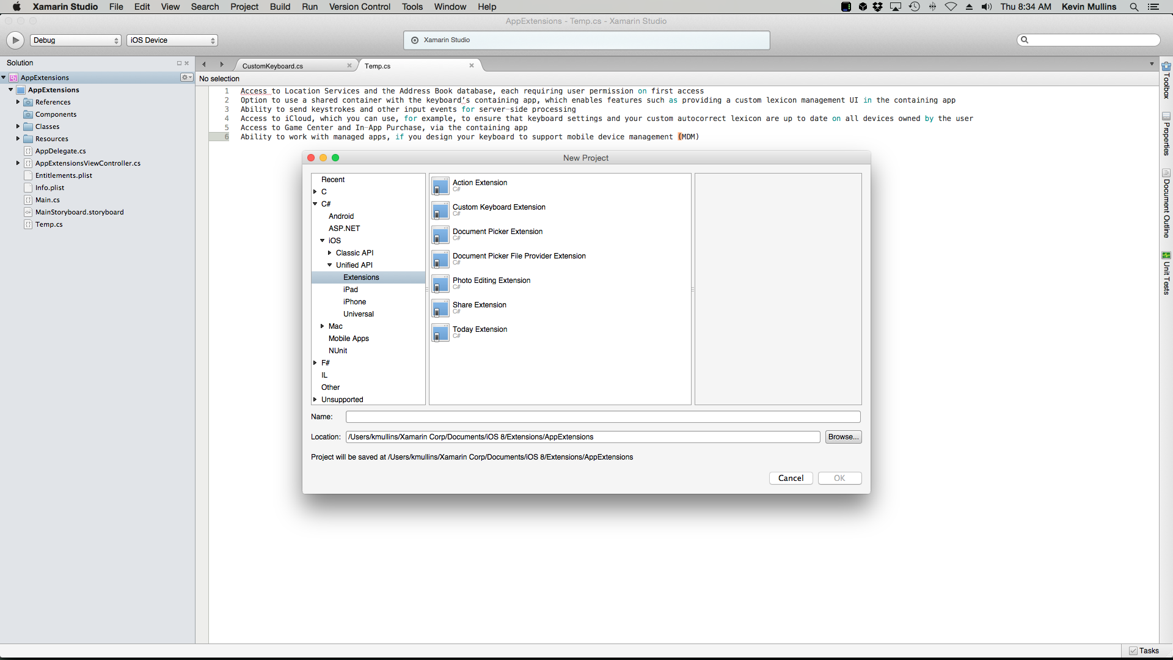The height and width of the screenshot is (660, 1173).
Task: Click the Document Picker Extension icon
Action: coord(440,235)
